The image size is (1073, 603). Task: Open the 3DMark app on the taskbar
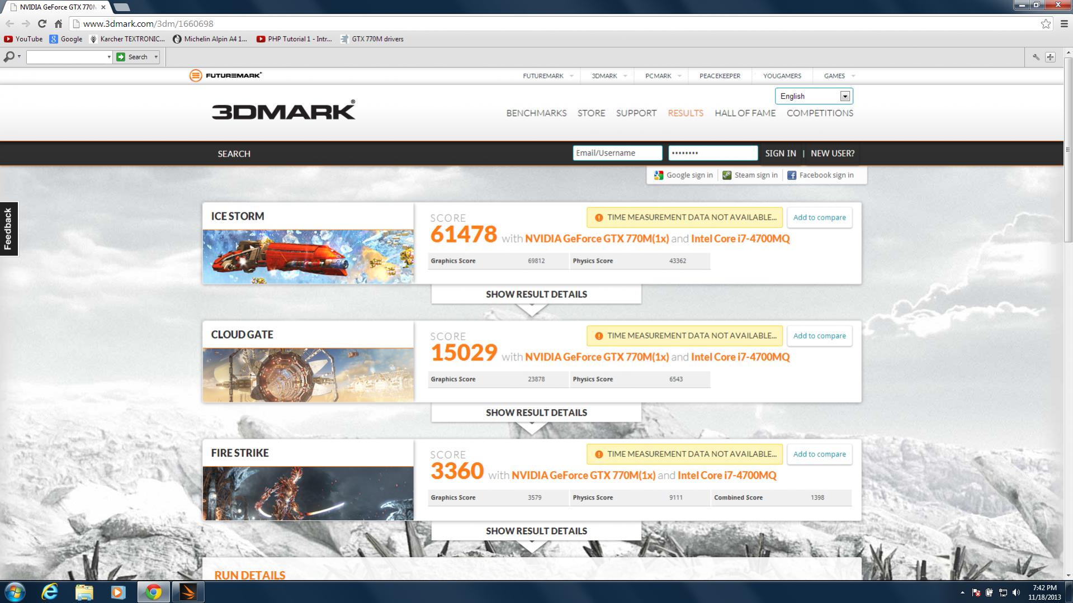coord(188,592)
